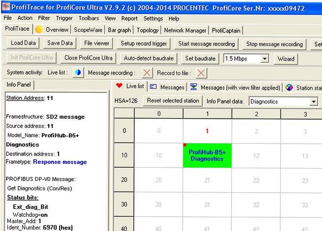Click Stop message recording button
The width and height of the screenshot is (322, 231).
(274, 44)
